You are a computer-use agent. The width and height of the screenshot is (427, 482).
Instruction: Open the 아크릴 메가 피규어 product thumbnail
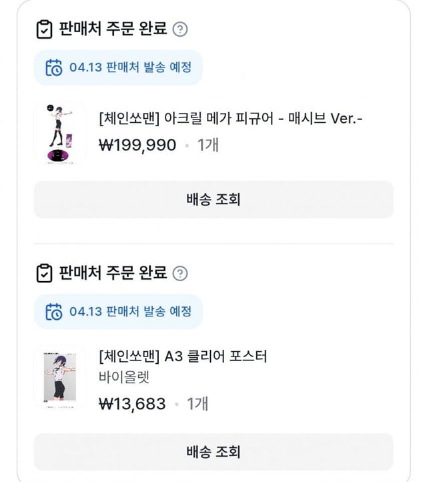60,133
